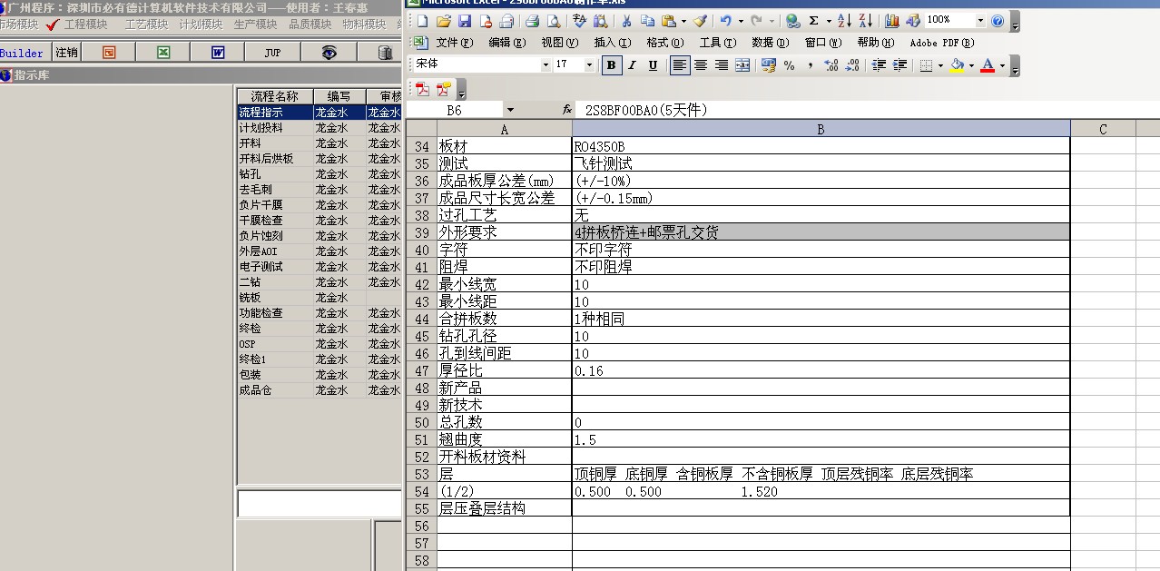Open the AutoSum functions dropdown arrow
Screen dimensions: 1160x571
827,20
